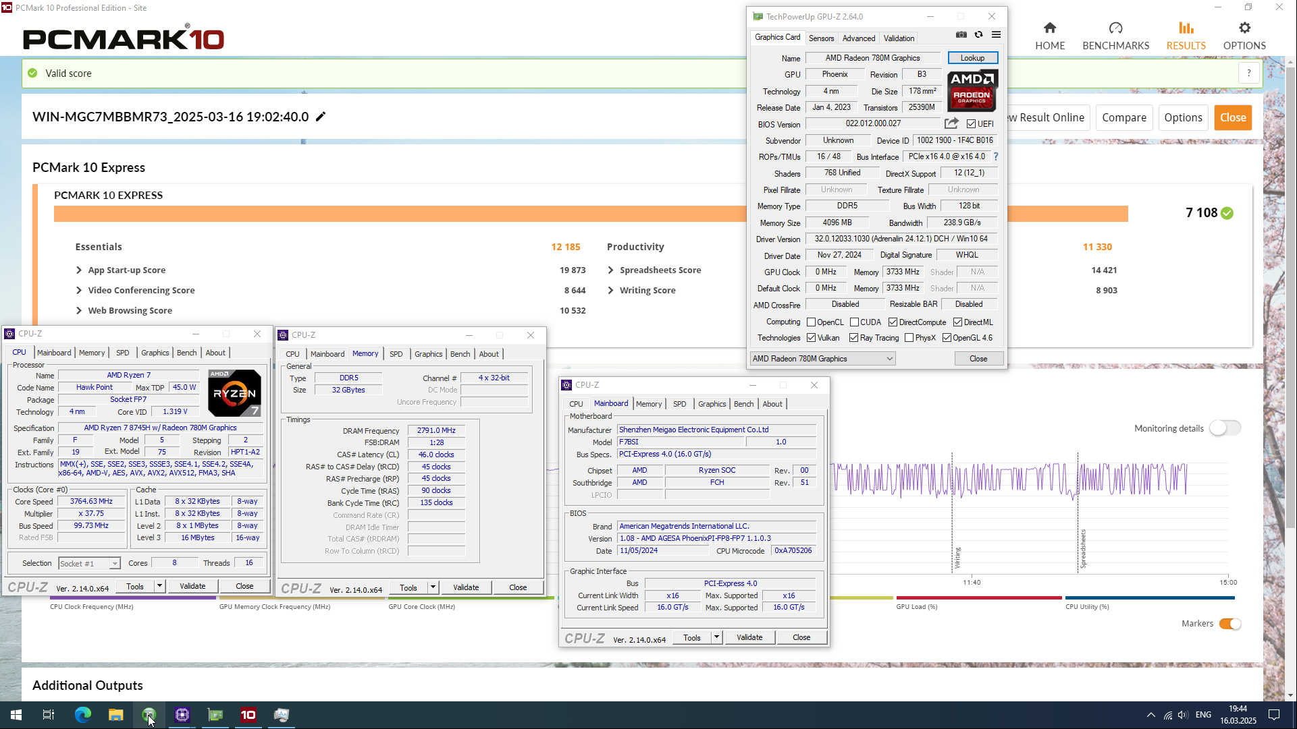Click the Spreadsheets timeline marker

1082,550
